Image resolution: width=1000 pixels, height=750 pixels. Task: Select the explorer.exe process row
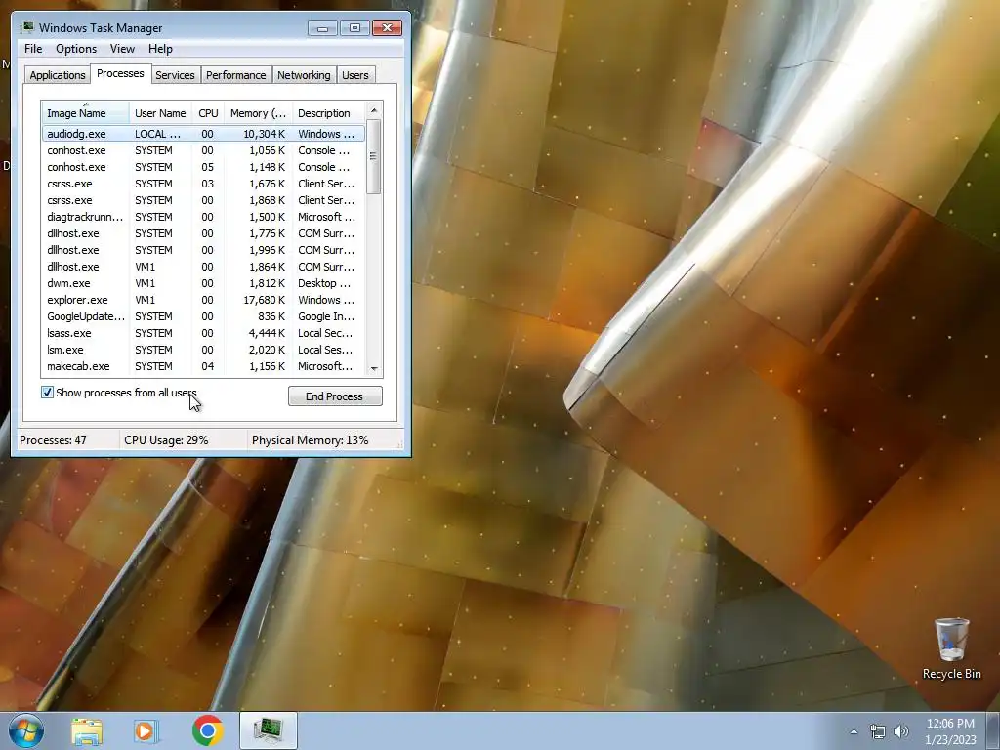tap(203, 300)
